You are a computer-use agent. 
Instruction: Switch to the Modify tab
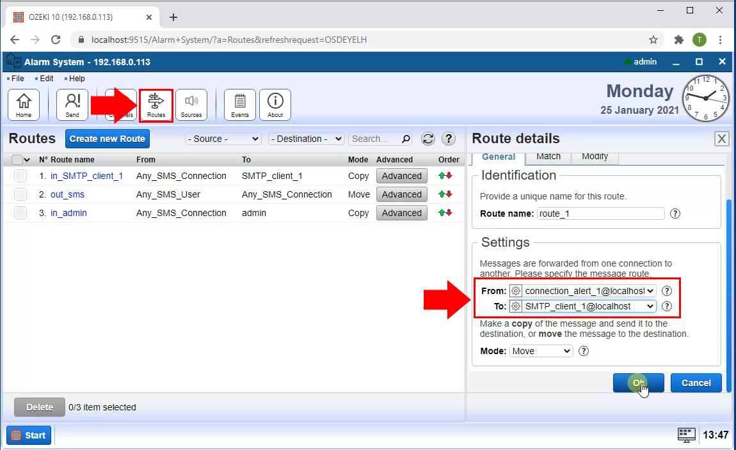coord(595,157)
